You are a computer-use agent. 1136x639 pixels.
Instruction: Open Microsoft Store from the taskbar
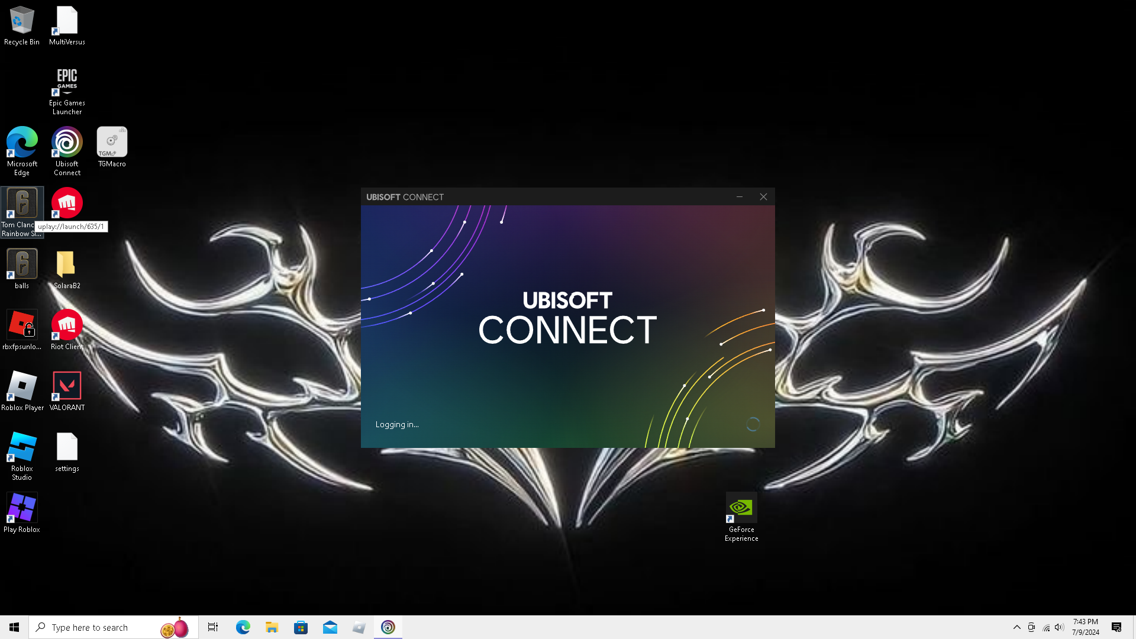(x=301, y=627)
